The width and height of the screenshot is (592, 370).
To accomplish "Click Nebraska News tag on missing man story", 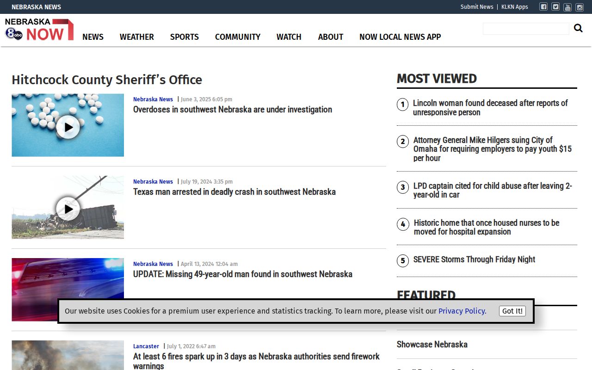I will [153, 264].
